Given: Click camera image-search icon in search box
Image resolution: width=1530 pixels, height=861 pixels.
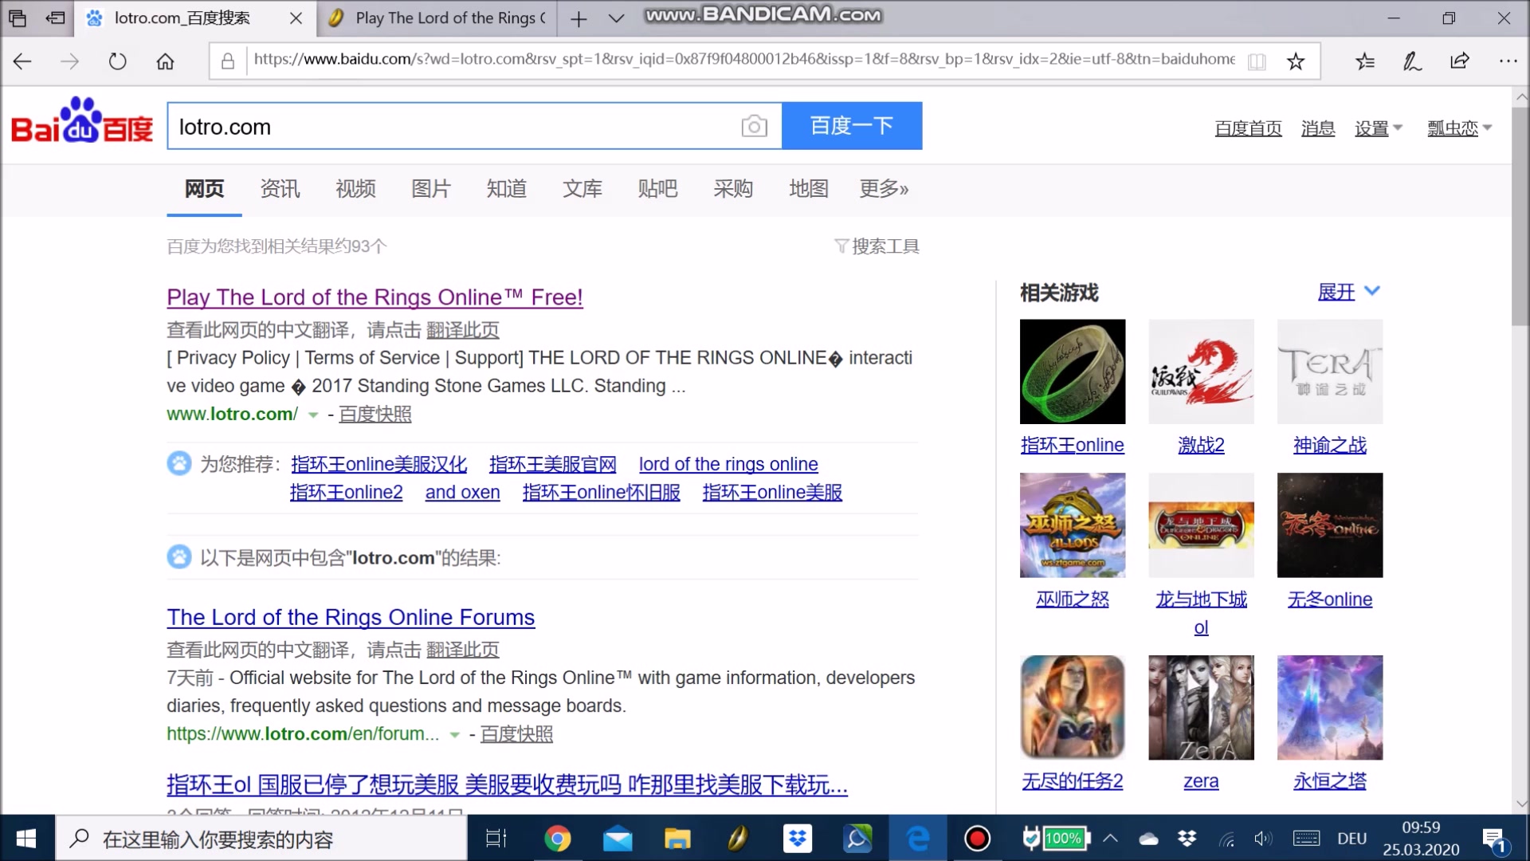Looking at the screenshot, I should [754, 126].
